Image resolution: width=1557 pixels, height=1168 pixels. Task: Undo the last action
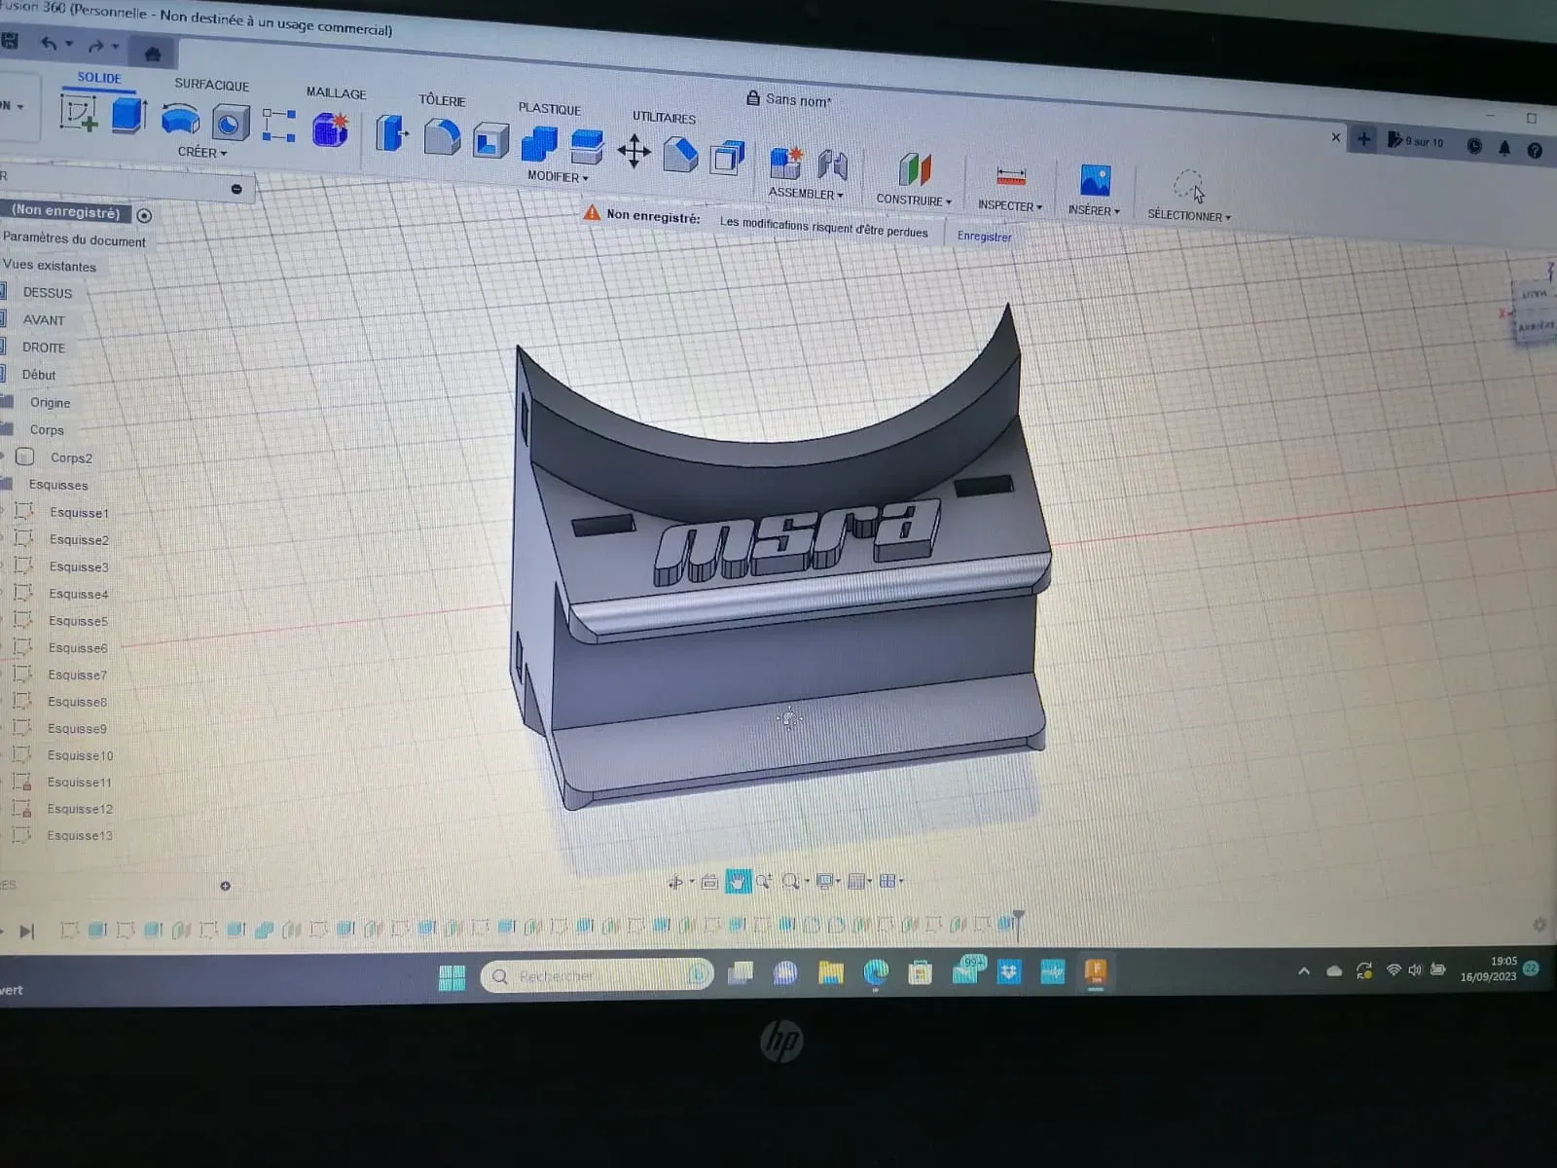pyautogui.click(x=49, y=43)
